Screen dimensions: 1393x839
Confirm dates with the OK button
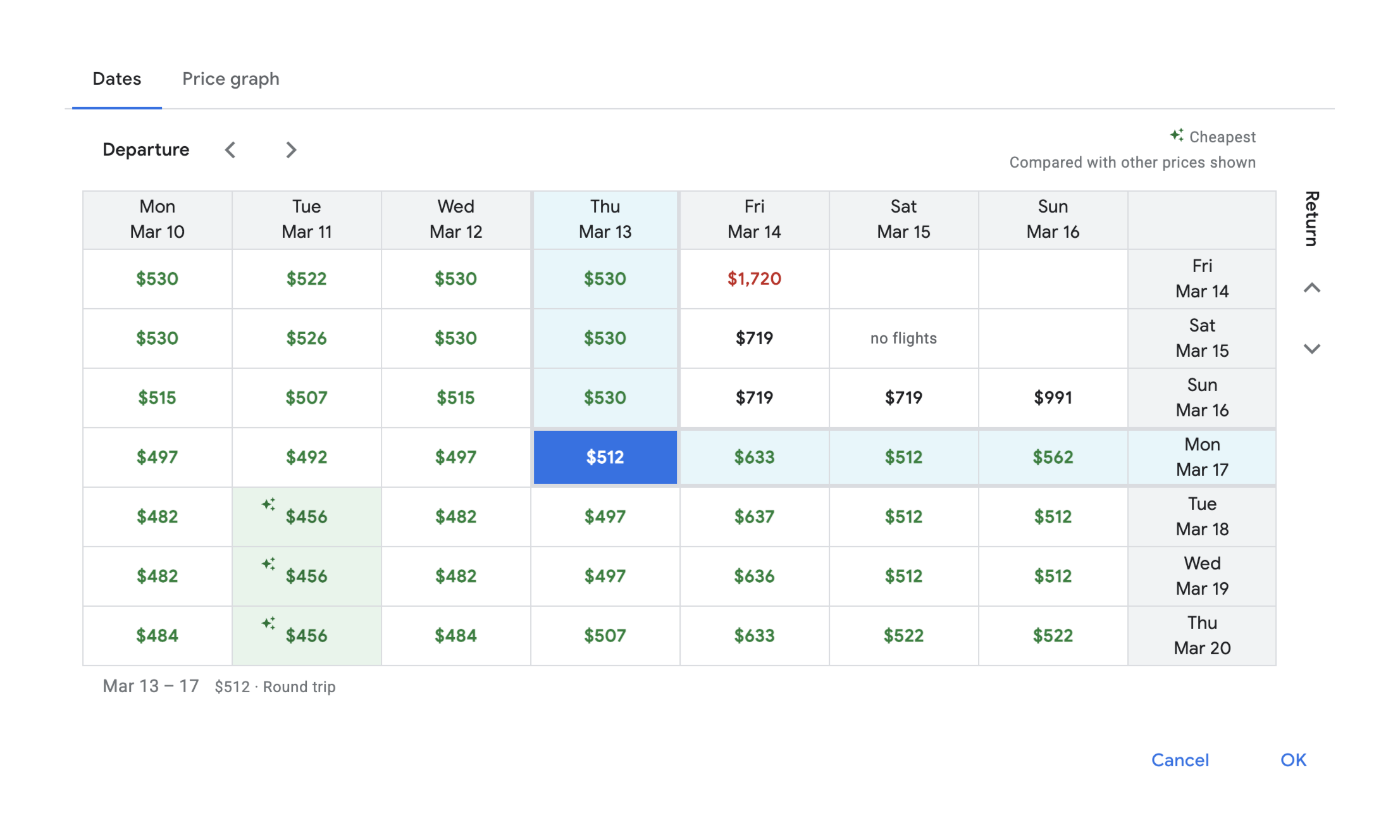coord(1294,760)
